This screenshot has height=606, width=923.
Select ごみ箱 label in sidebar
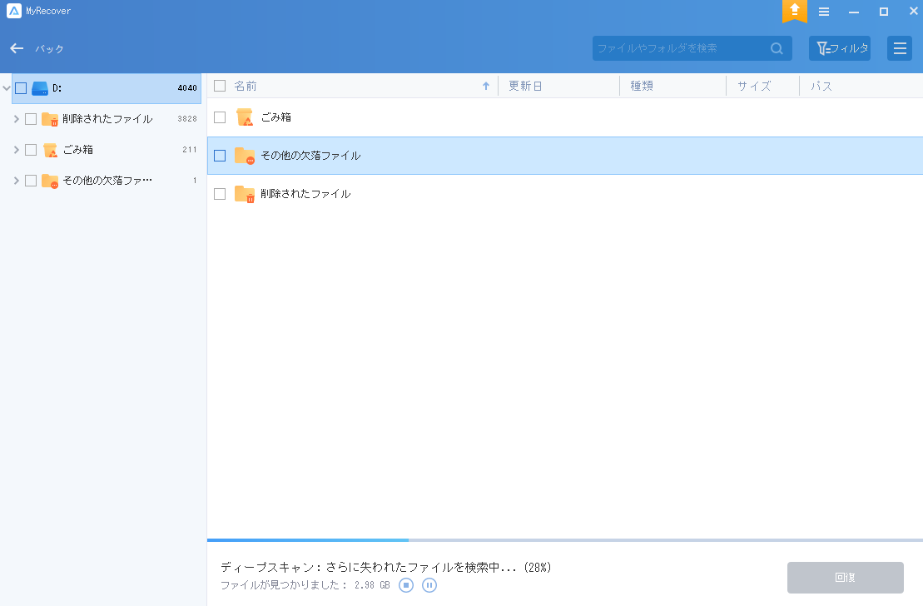[x=77, y=150]
